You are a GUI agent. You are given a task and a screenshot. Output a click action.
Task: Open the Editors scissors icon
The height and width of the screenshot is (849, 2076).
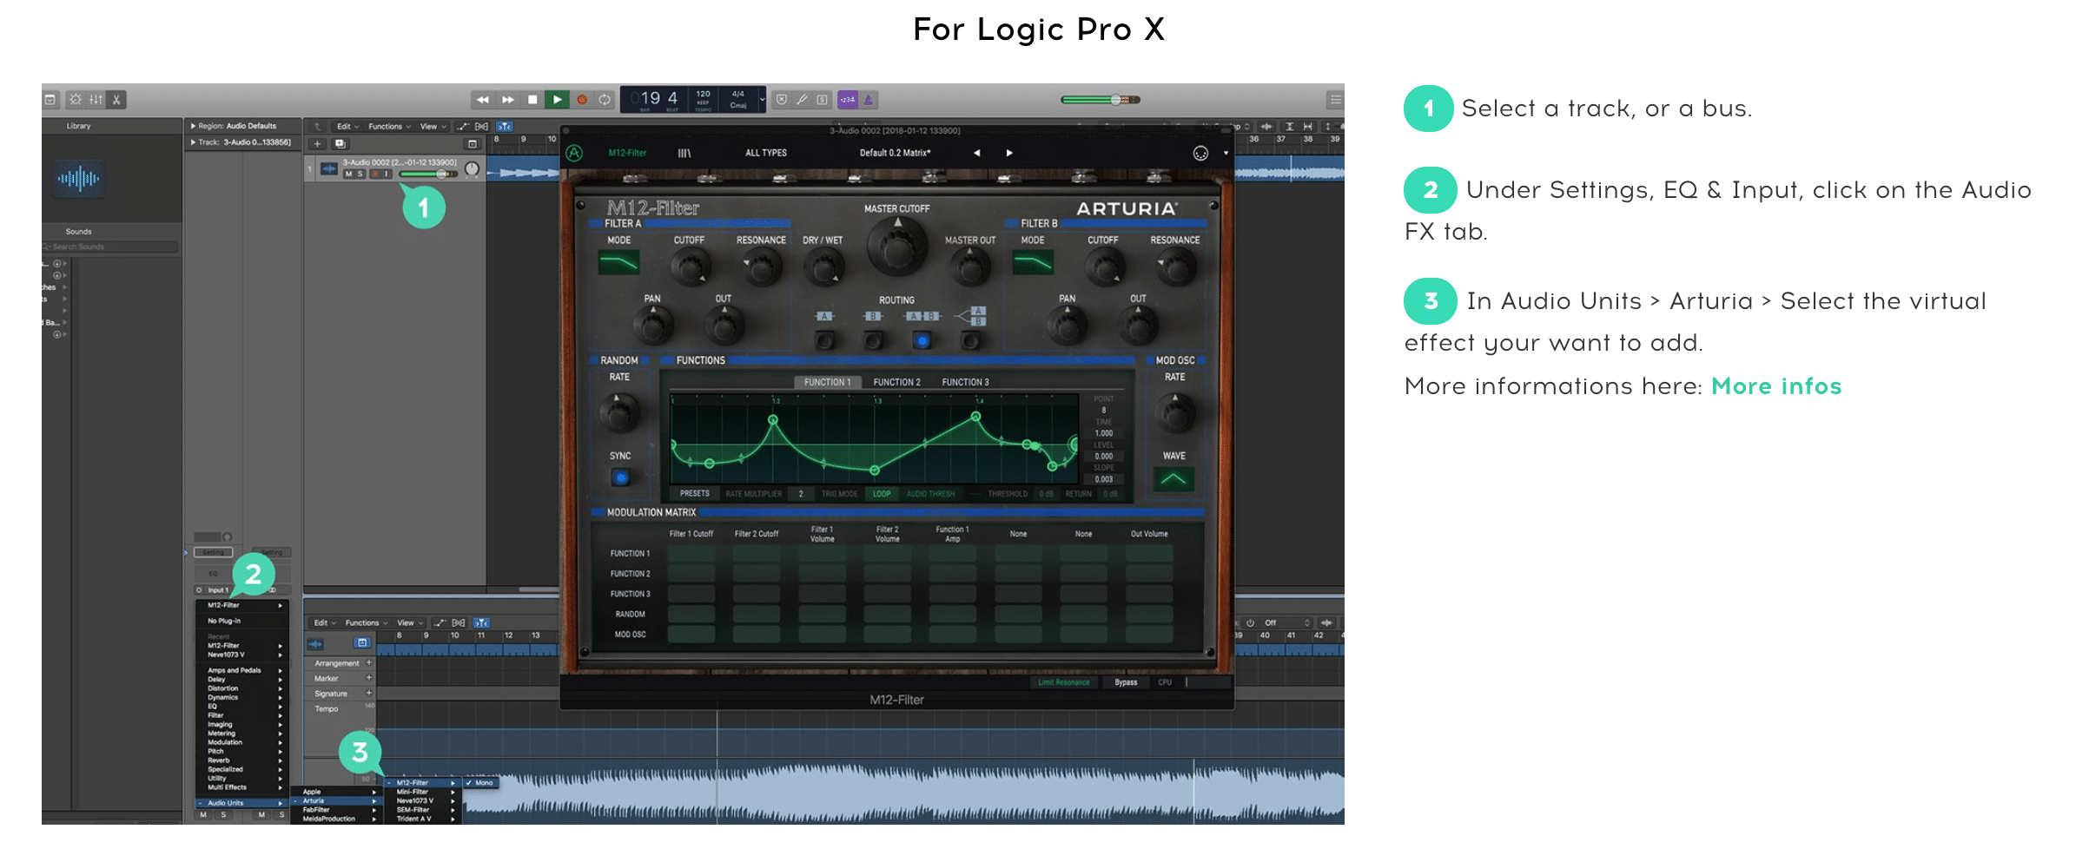(116, 100)
